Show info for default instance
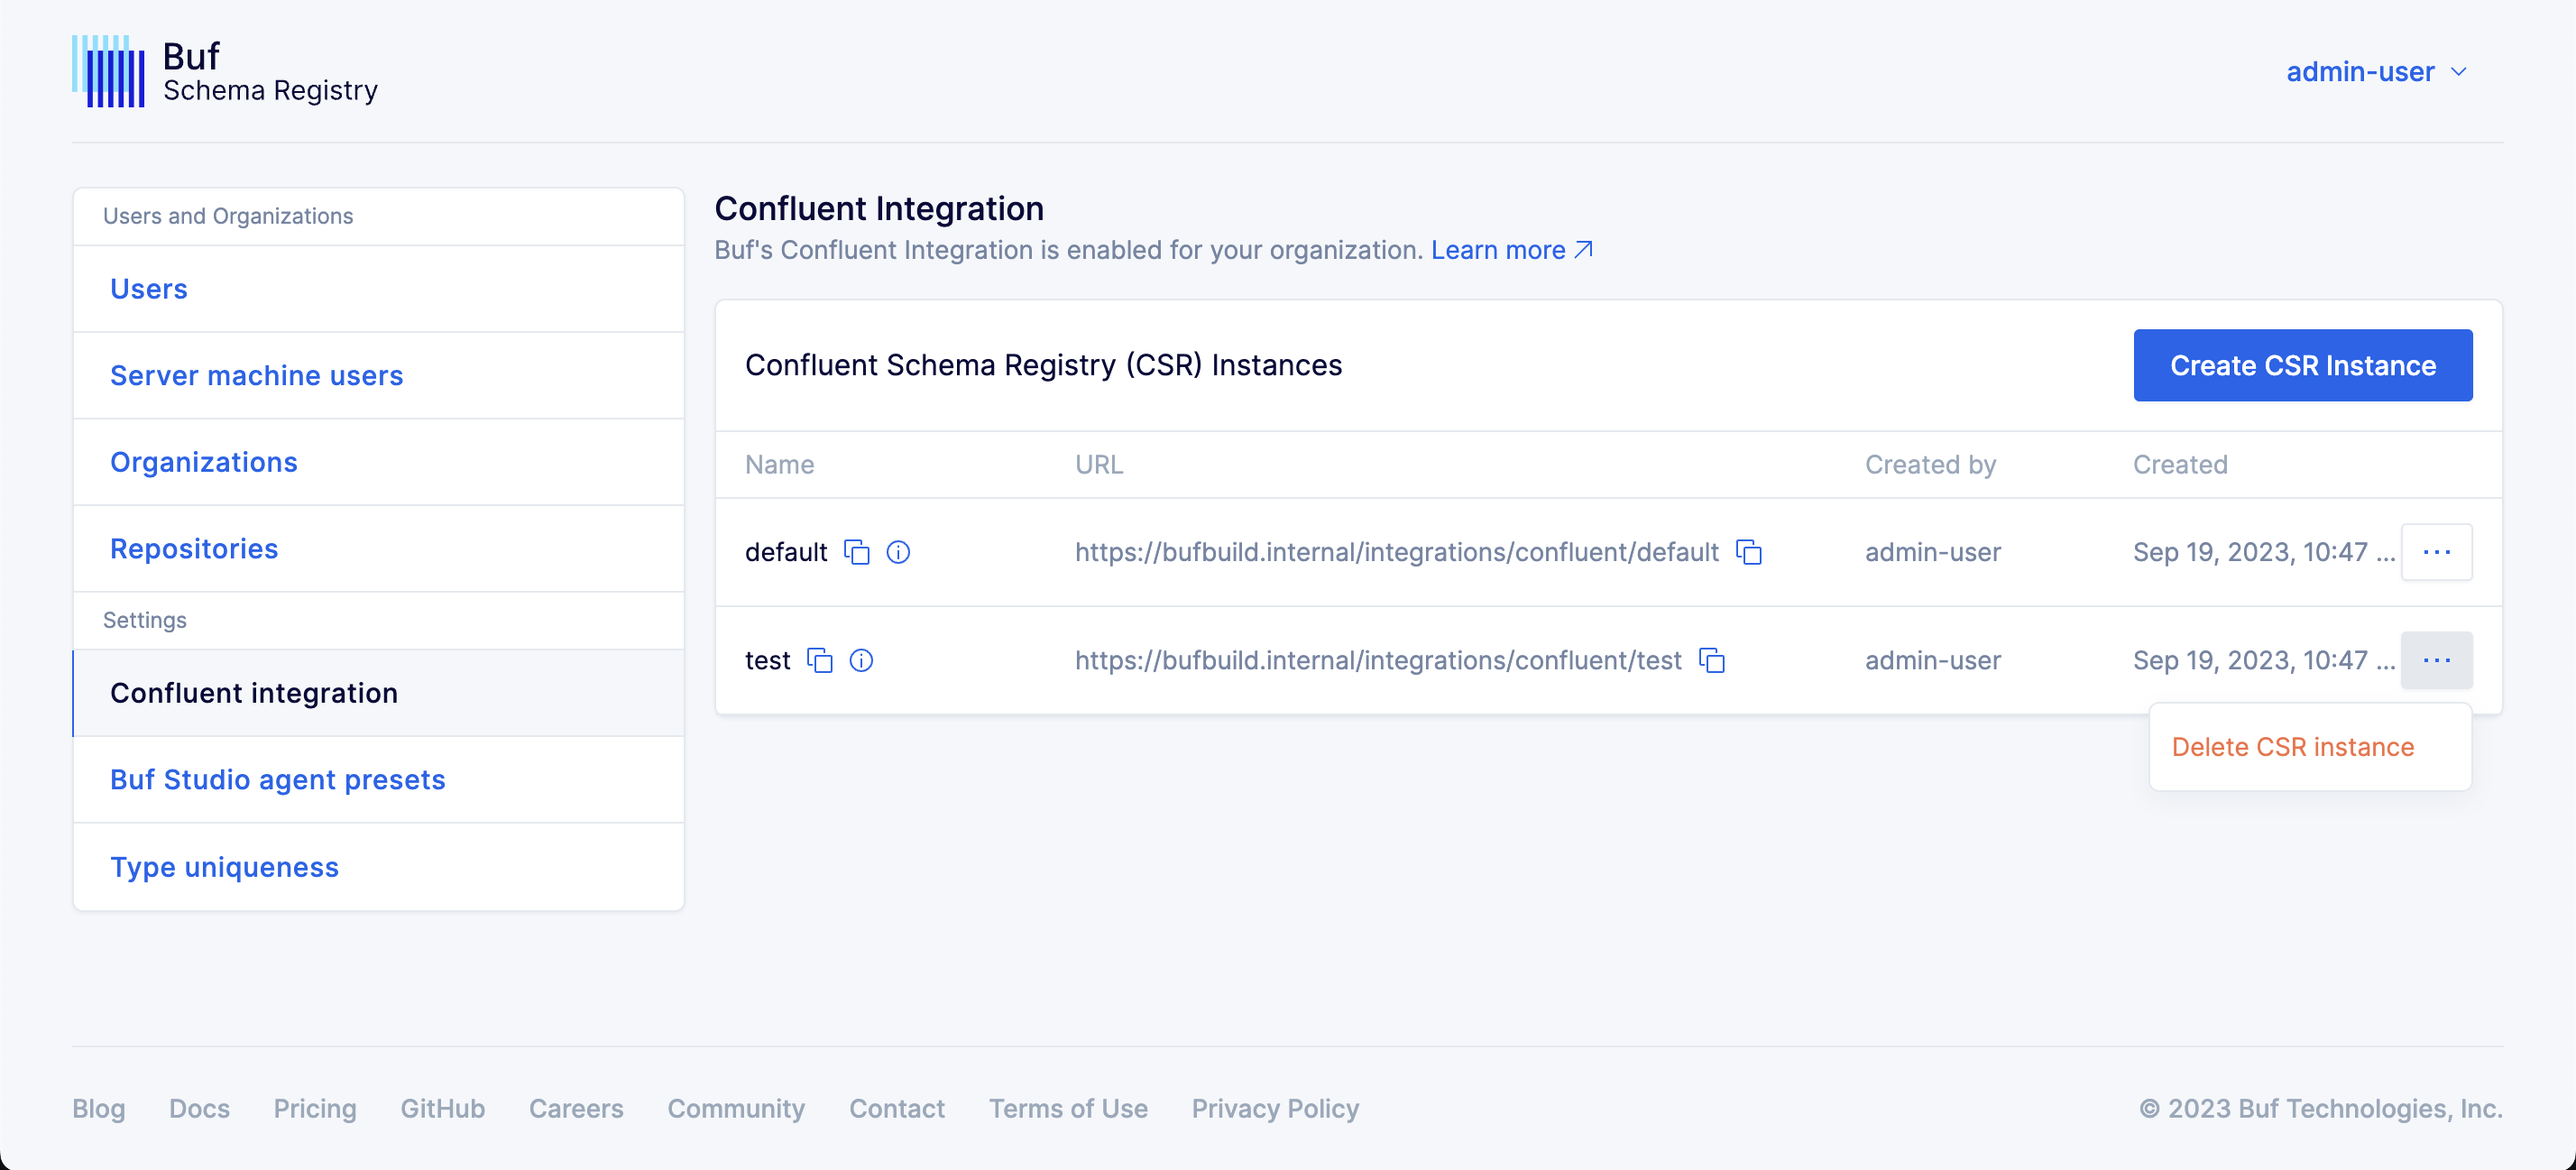Screen dimensions: 2576x1170 click(x=898, y=552)
